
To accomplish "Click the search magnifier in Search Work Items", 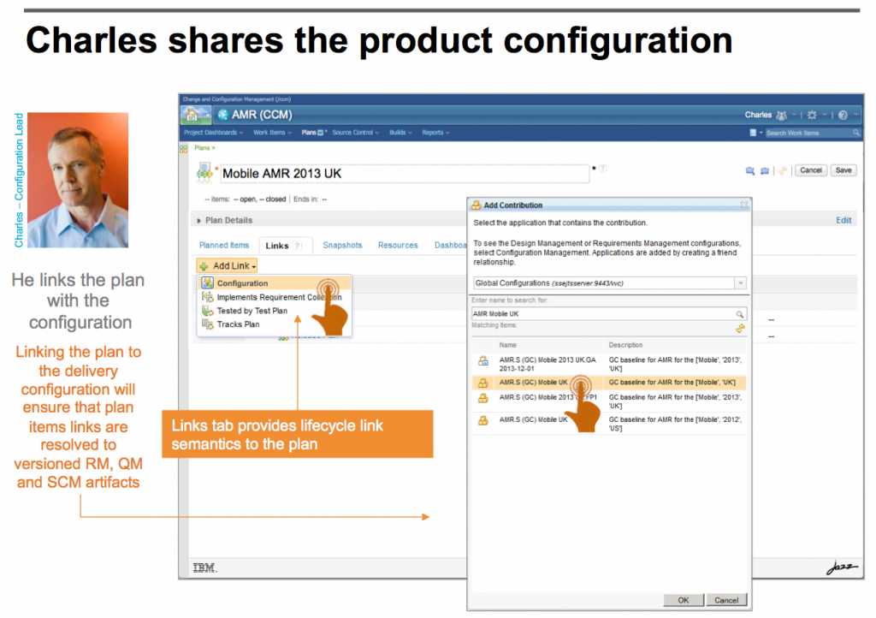I will pyautogui.click(x=855, y=133).
